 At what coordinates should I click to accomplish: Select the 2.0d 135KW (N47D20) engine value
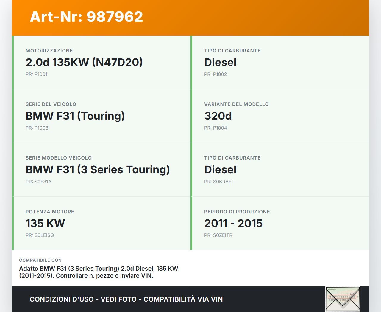(84, 62)
